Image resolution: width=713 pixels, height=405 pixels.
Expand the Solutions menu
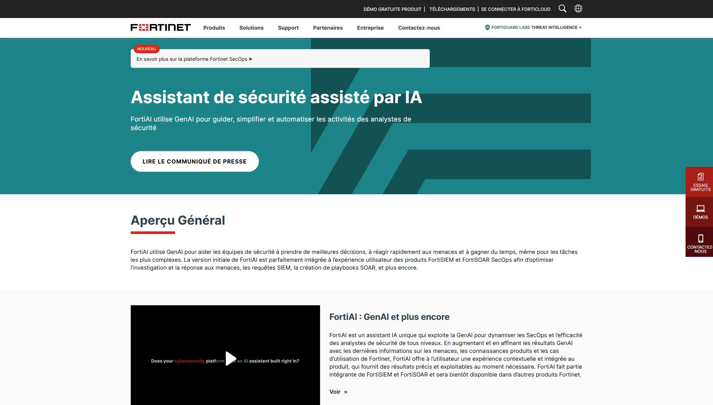(251, 28)
